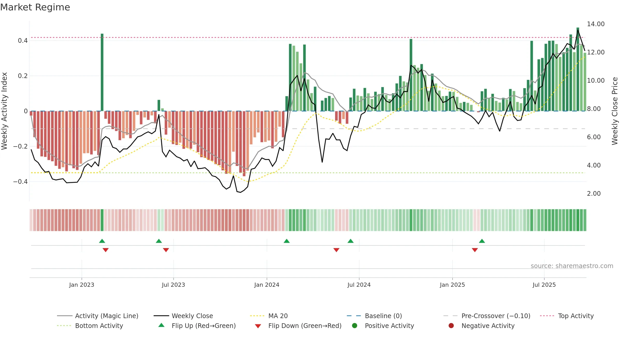
Task: Click the 8.00 price axis value
Action: [594, 109]
